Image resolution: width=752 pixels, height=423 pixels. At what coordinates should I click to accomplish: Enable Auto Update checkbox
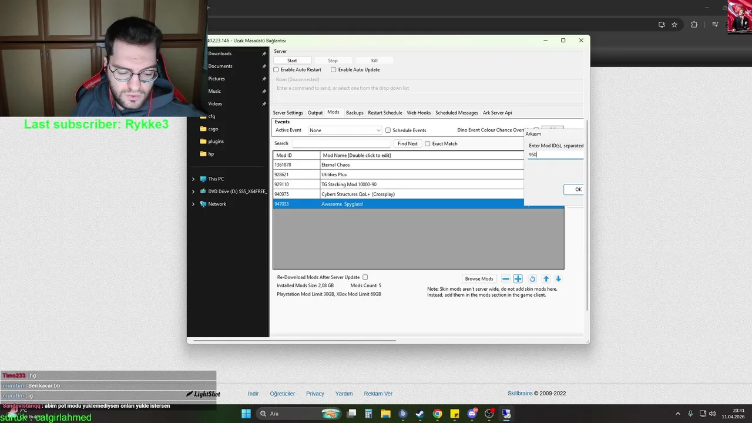coord(334,69)
